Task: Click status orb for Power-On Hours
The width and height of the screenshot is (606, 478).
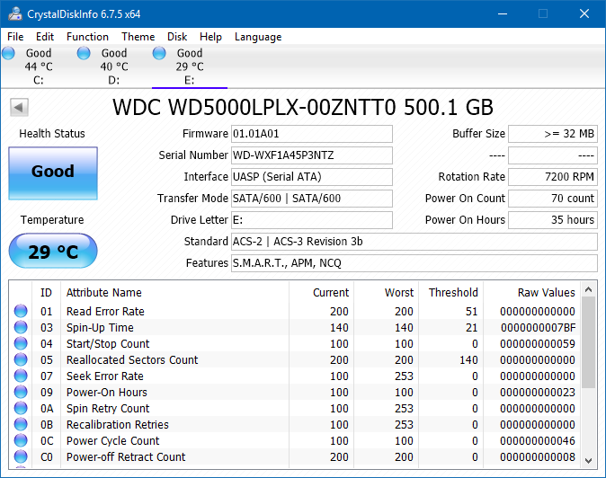Action: (21, 392)
